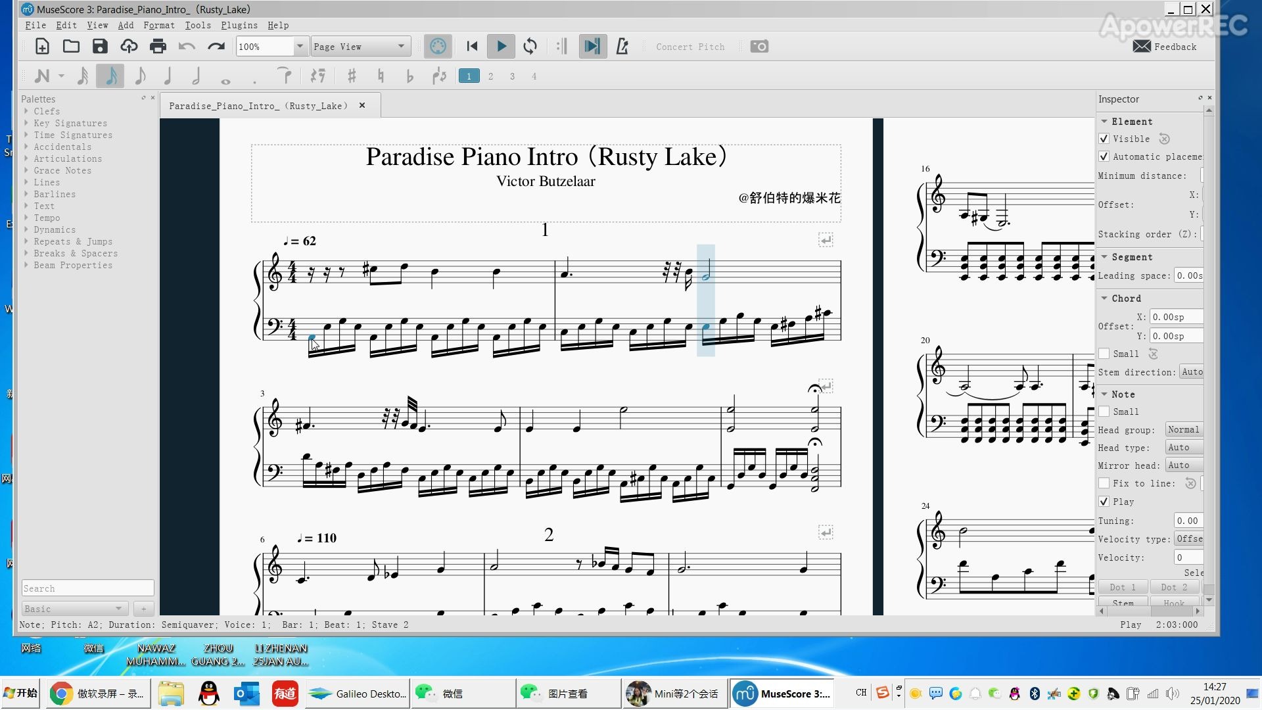1262x710 pixels.
Task: Toggle Automatic placement checkbox
Action: (1104, 156)
